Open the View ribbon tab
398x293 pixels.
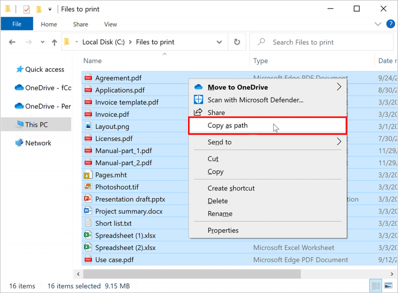(110, 24)
